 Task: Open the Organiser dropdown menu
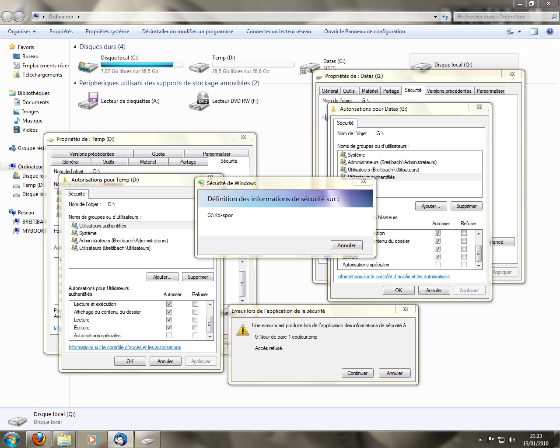coord(22,31)
